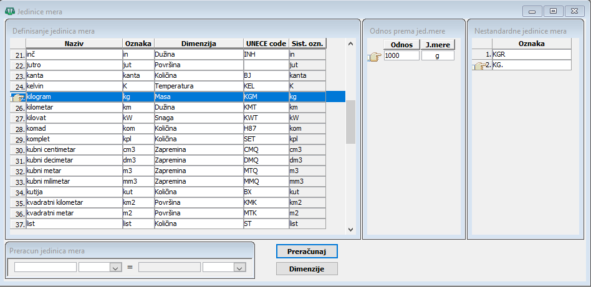Open the second unit dropdown in Preracun panel
The width and height of the screenshot is (591, 287).
point(238,267)
